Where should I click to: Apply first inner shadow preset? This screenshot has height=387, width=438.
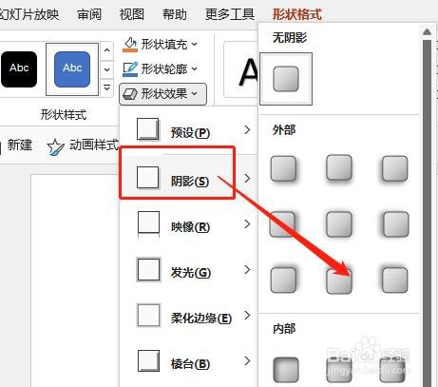coord(286,370)
